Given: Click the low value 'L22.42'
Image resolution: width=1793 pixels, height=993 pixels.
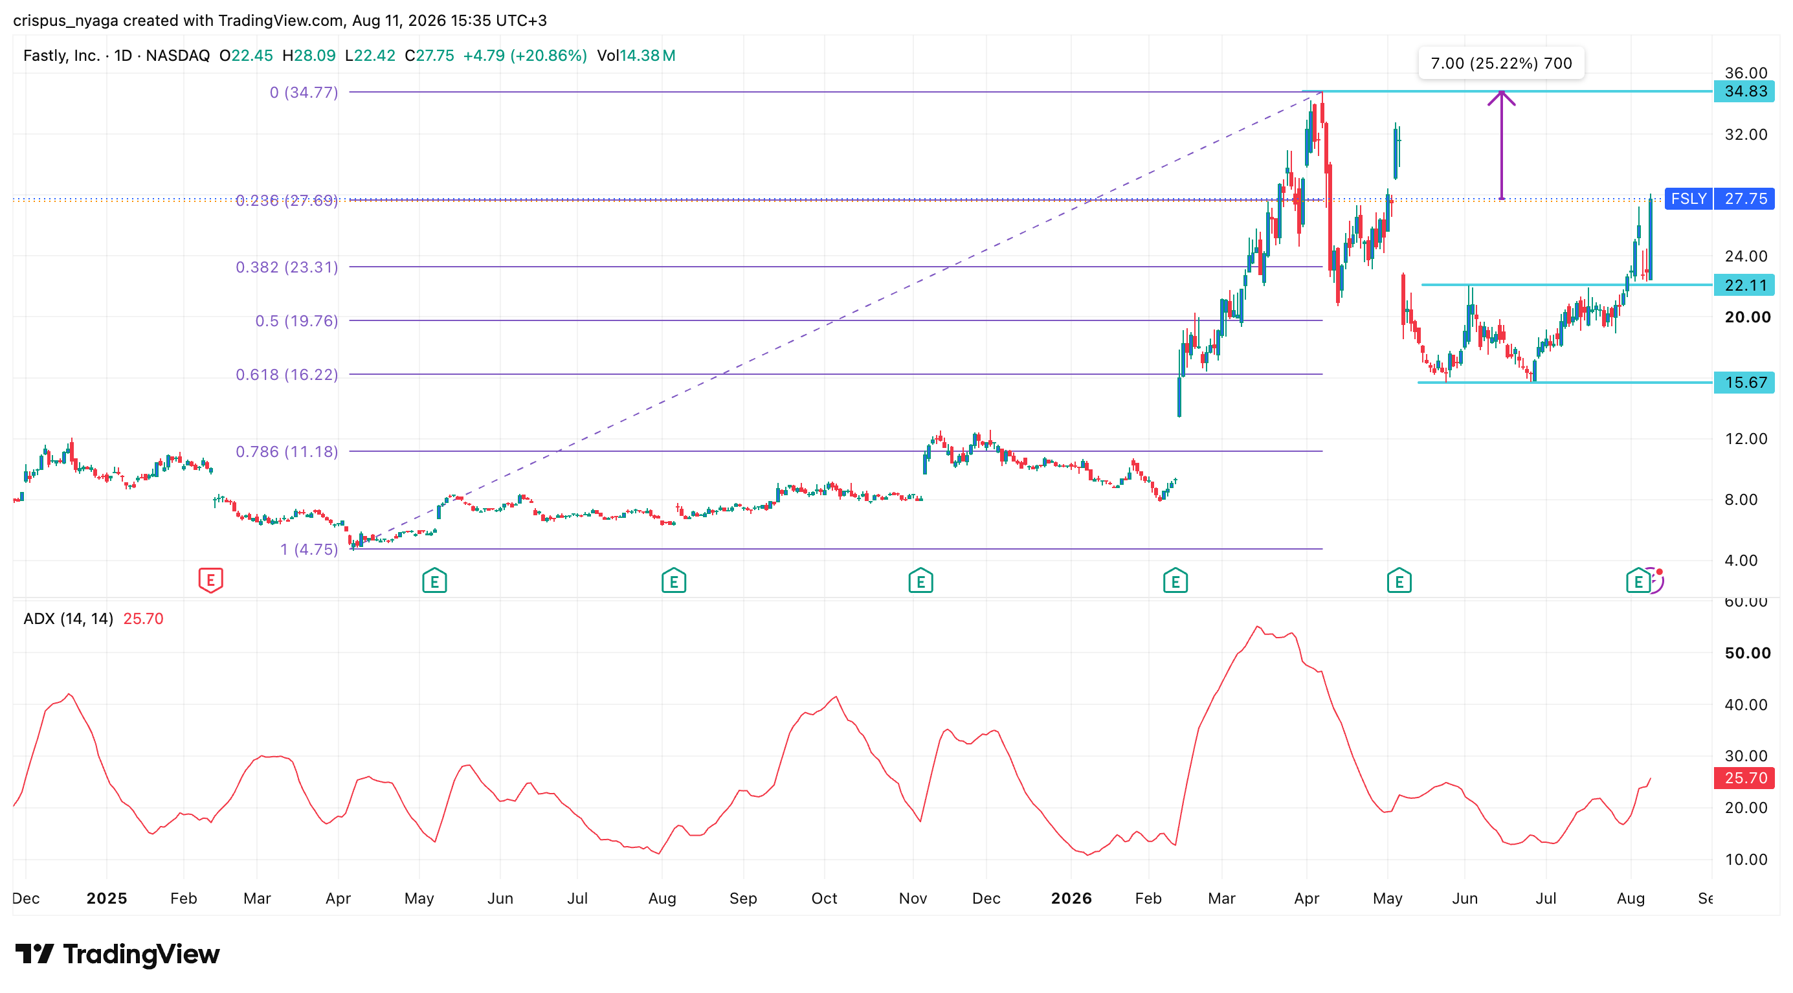Looking at the screenshot, I should (370, 56).
